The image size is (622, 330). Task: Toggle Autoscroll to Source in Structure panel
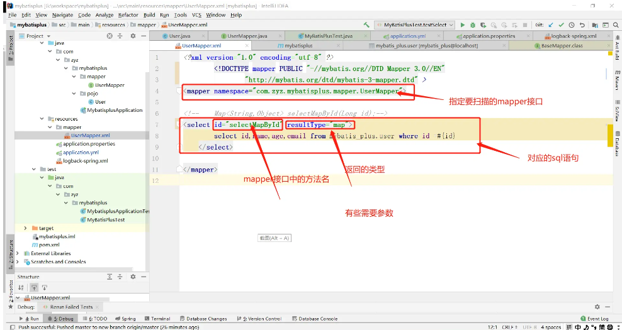coord(35,287)
